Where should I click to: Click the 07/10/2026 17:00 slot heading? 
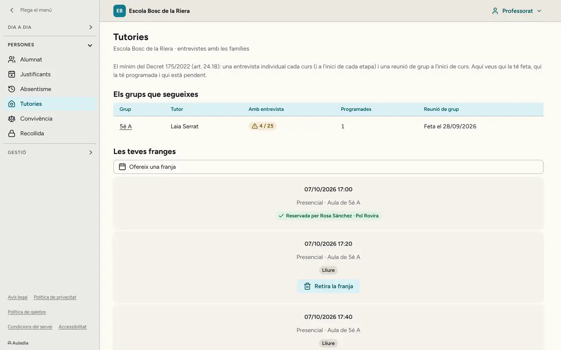pos(328,189)
